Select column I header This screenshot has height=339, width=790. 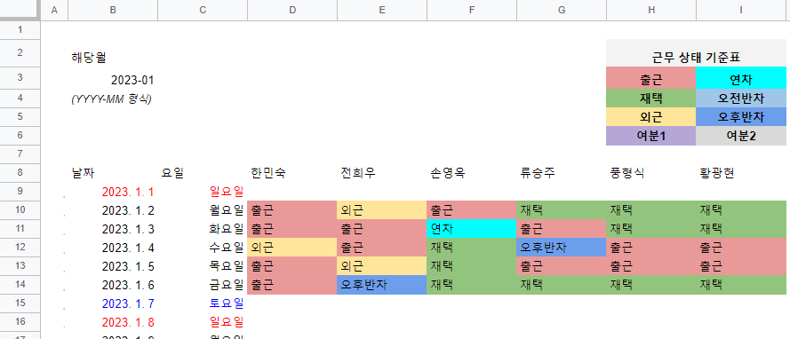[x=740, y=10]
